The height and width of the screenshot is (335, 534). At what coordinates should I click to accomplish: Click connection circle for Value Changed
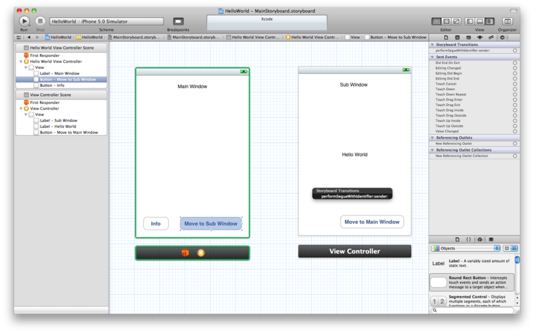pos(515,131)
